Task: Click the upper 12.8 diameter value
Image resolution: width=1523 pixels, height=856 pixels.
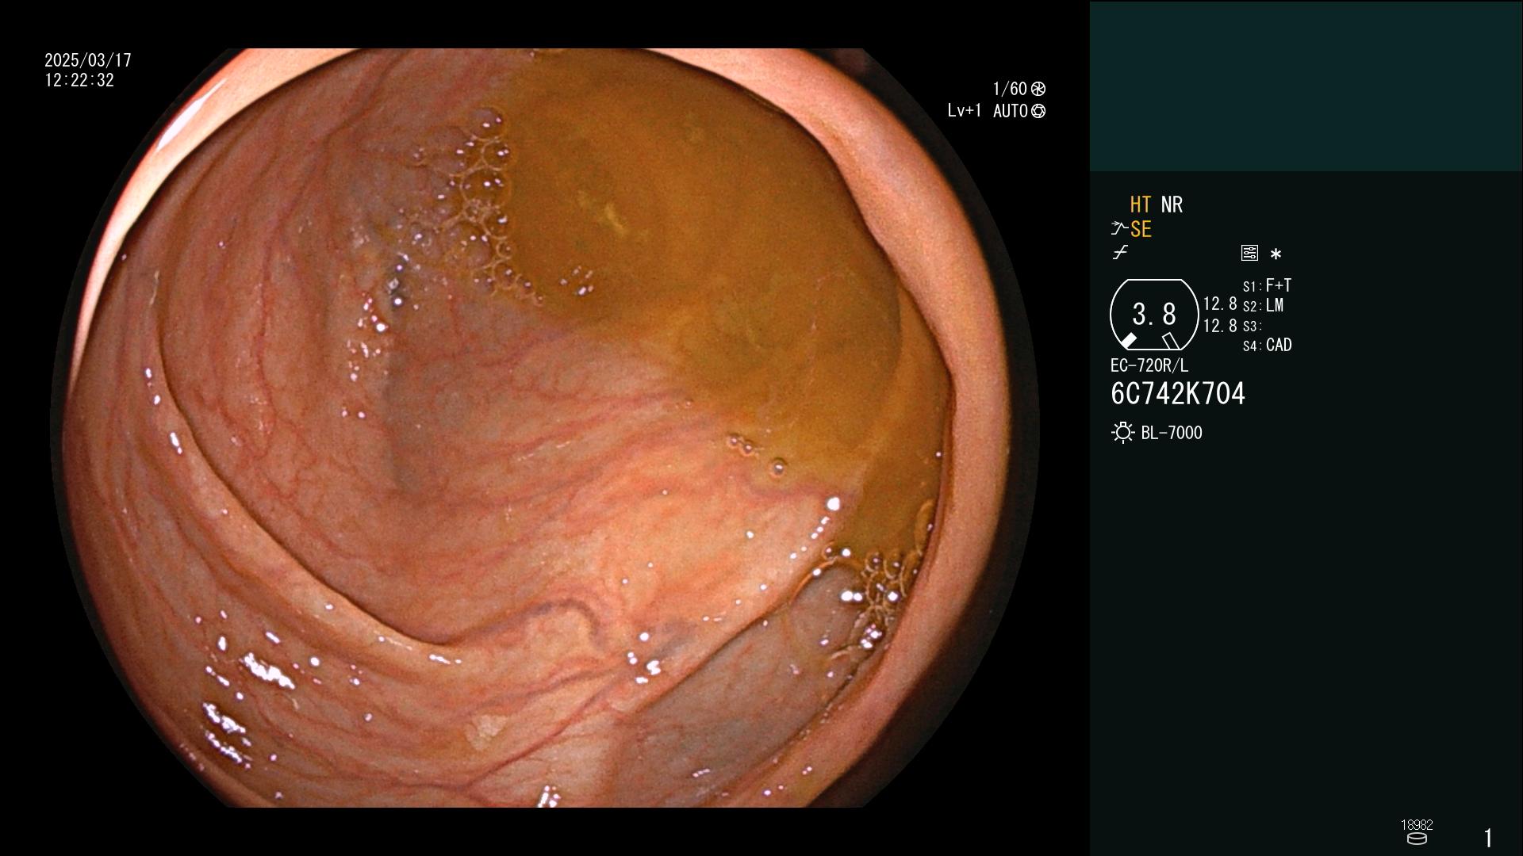Action: (x=1220, y=304)
